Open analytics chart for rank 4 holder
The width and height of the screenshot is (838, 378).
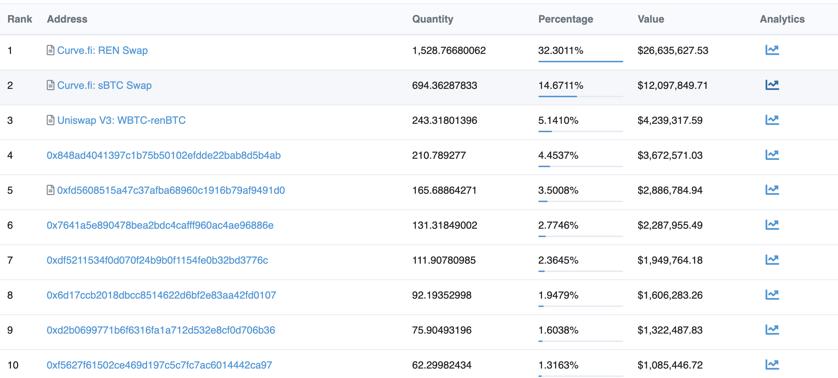pyautogui.click(x=772, y=155)
